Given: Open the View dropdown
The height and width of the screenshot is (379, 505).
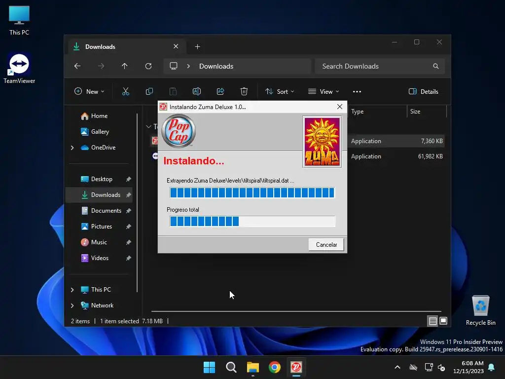Looking at the screenshot, I should point(324,91).
